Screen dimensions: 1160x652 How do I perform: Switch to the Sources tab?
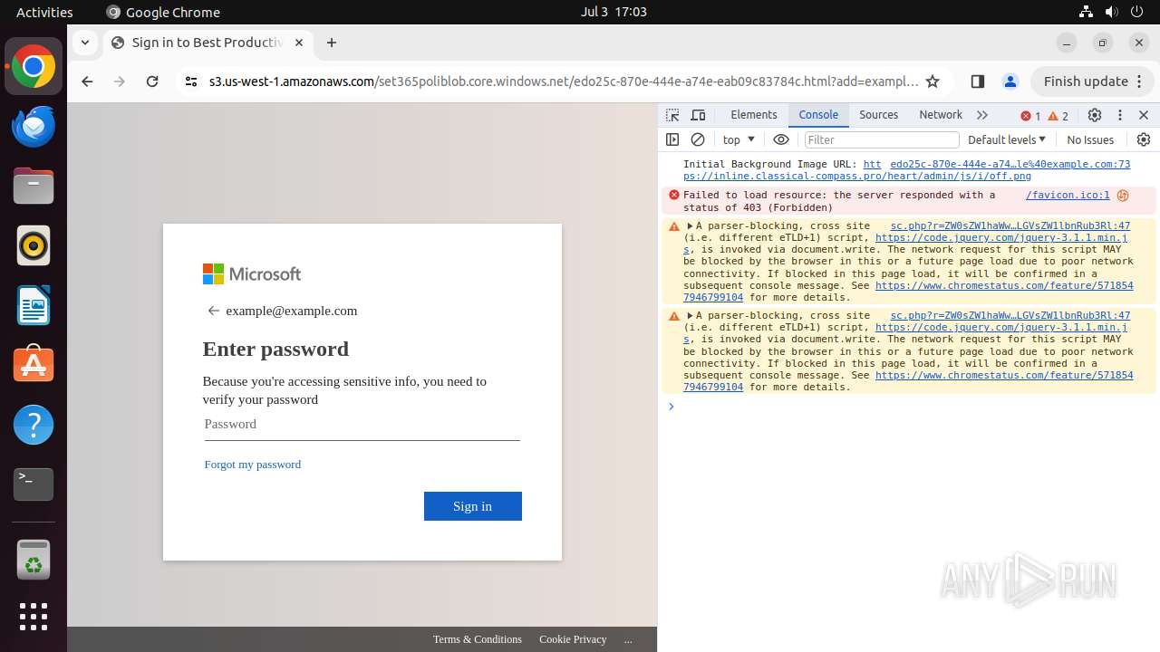click(x=879, y=115)
